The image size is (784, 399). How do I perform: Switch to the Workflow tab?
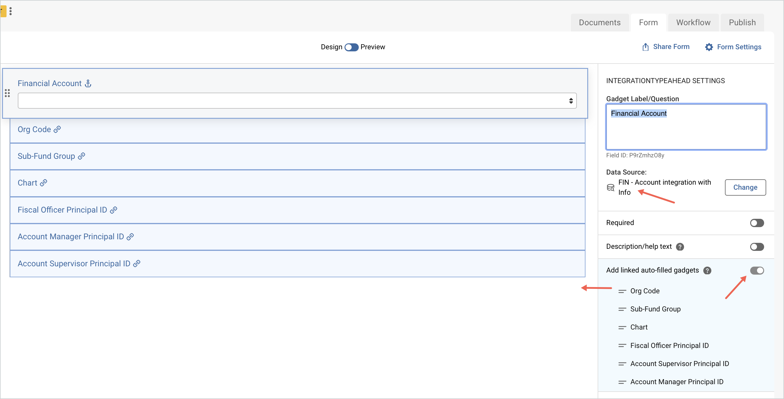(x=693, y=22)
